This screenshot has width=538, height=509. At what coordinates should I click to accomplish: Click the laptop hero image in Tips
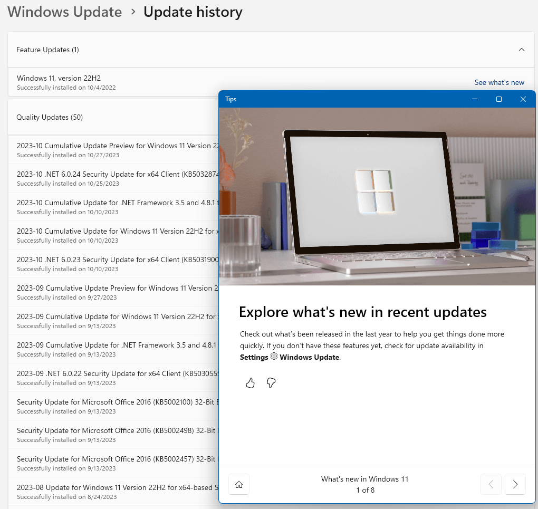point(377,196)
